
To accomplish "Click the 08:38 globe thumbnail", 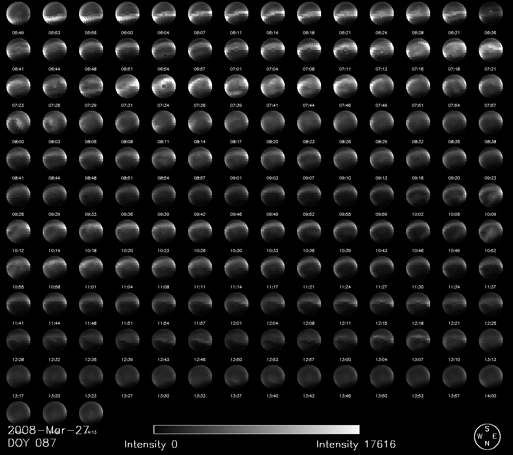I will (491, 123).
